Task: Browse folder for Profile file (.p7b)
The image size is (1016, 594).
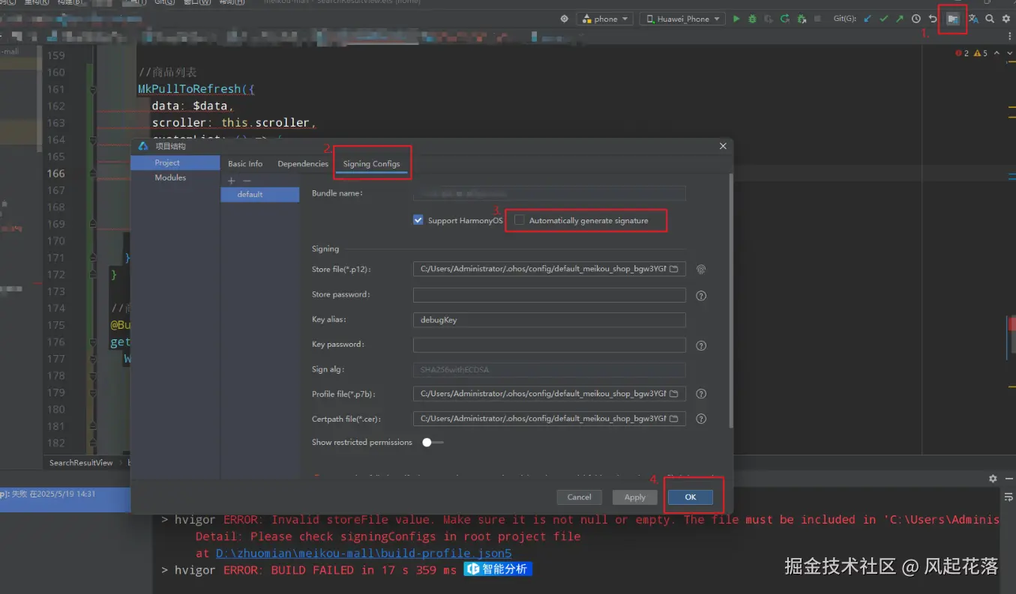Action: pyautogui.click(x=674, y=394)
